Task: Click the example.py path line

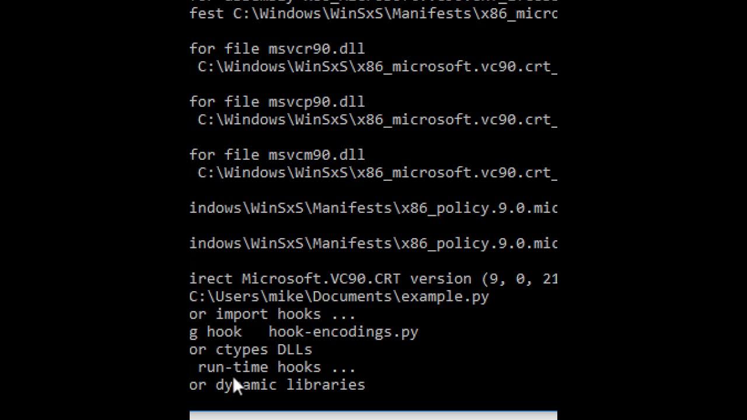Action: (x=338, y=296)
